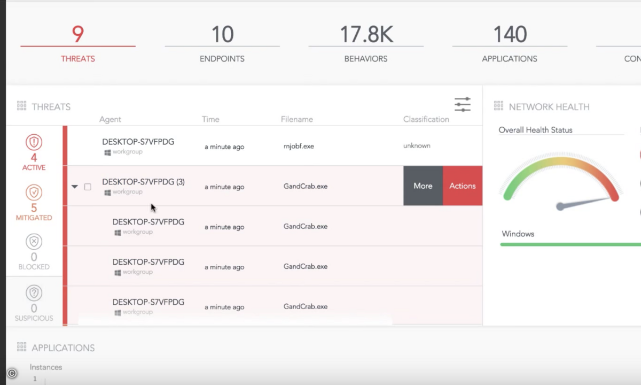
Task: Click the Network Health panel grid icon
Action: [498, 106]
